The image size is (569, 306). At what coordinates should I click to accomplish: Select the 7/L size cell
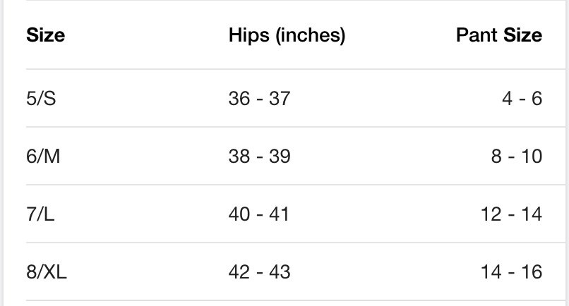point(40,214)
